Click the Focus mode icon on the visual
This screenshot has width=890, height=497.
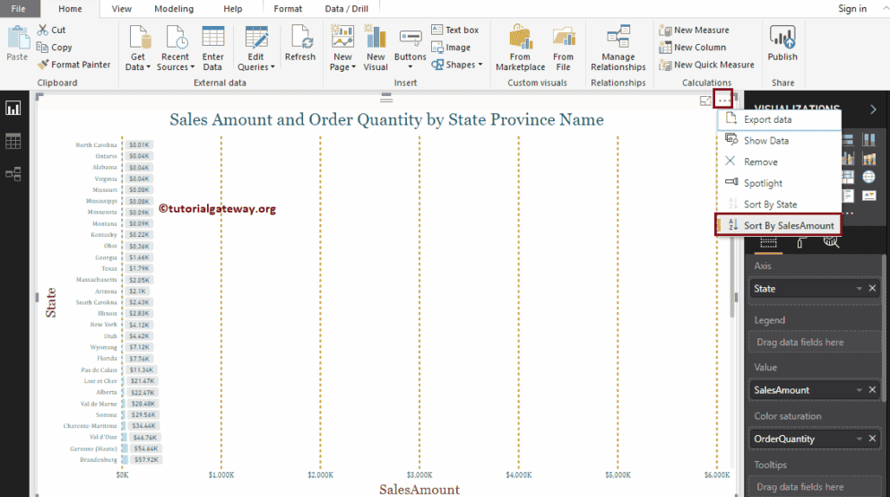(705, 100)
